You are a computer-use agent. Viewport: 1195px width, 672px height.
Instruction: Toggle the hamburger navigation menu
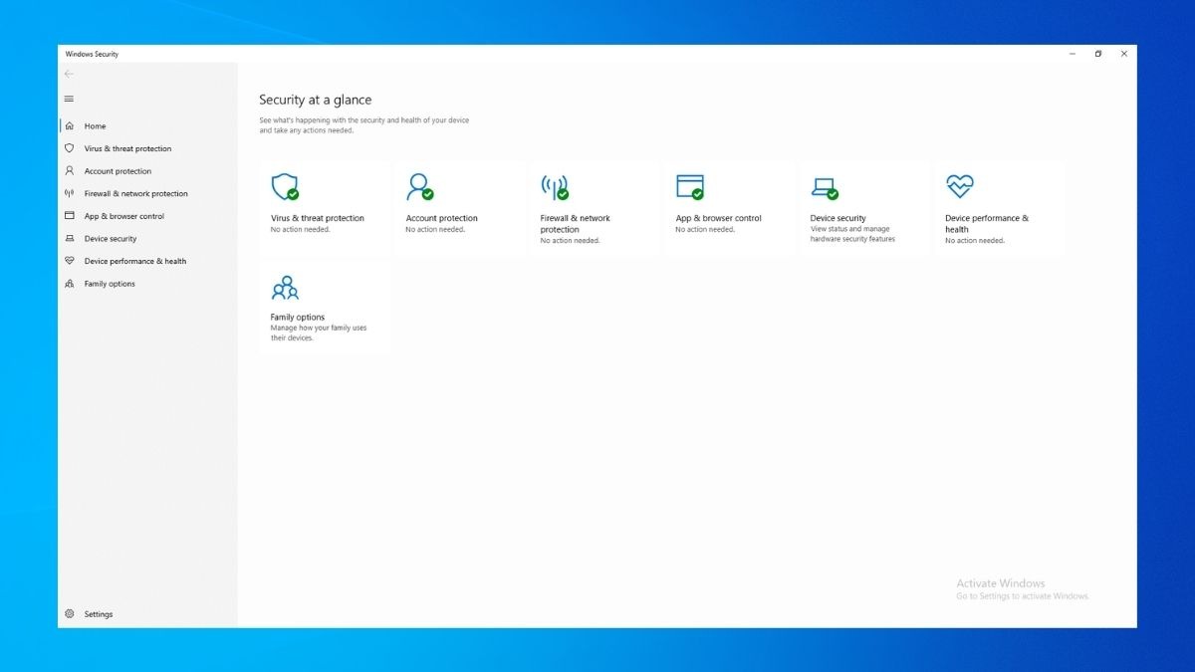point(69,99)
